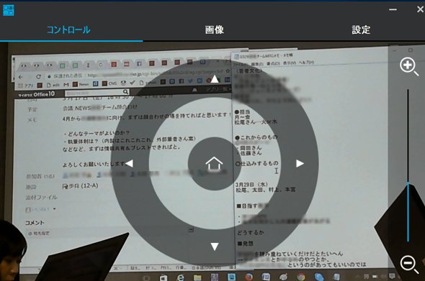Tilt camera down with the down arrow

(x=215, y=247)
